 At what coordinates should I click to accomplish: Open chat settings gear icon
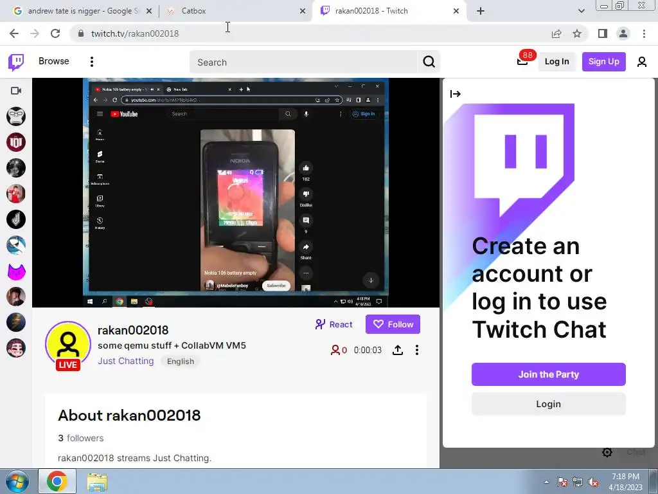[x=607, y=452]
